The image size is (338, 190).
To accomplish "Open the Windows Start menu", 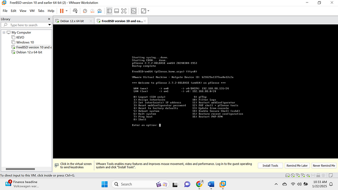I will (x=104, y=184).
